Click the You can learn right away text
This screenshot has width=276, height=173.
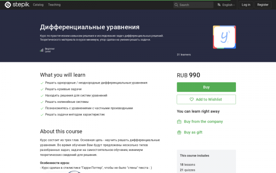point(198,111)
